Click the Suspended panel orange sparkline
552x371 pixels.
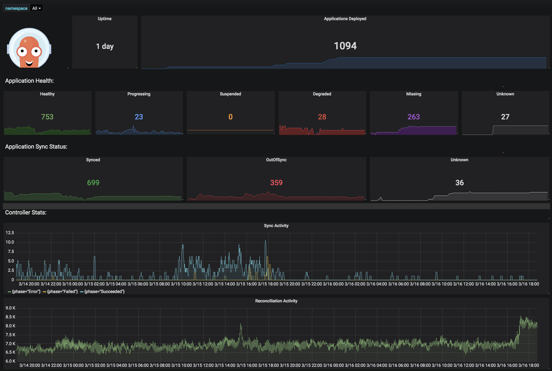click(x=230, y=130)
